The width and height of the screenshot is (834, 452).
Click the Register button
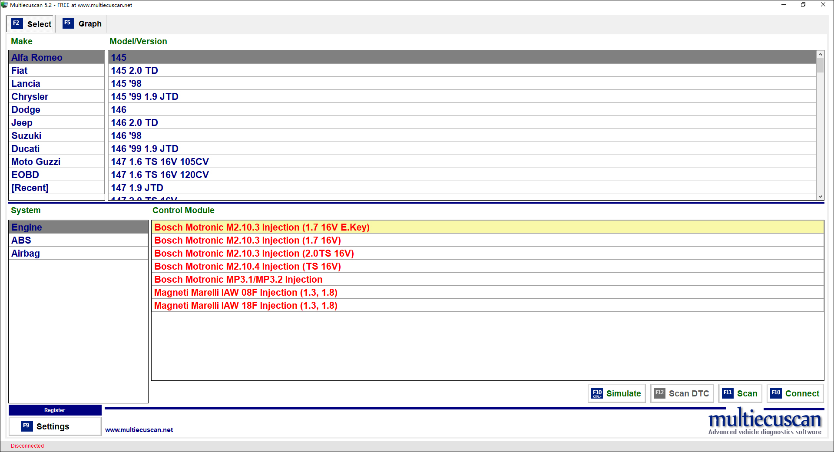55,410
